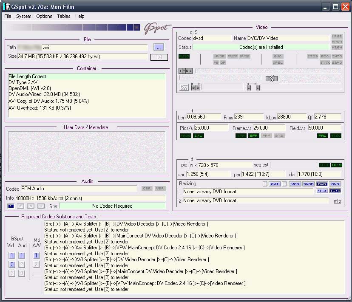Click the CBR audio indicator
The width and height of the screenshot is (352, 302).
(x=147, y=189)
